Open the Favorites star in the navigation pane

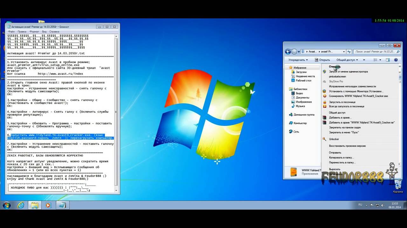[290, 68]
